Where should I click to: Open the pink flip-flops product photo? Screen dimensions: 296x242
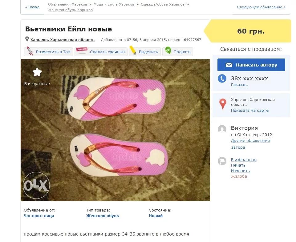pyautogui.click(x=115, y=130)
